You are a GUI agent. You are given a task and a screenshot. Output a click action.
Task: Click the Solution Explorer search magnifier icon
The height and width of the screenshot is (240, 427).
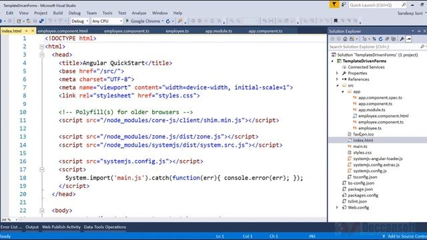pyautogui.click(x=422, y=47)
